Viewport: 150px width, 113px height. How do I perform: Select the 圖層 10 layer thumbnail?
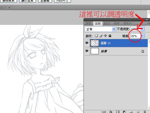(x=95, y=43)
